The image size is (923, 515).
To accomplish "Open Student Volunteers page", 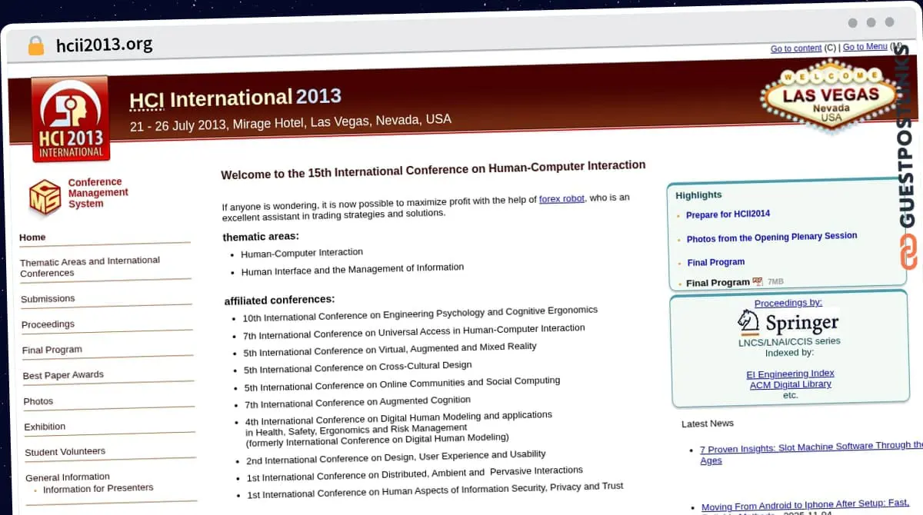I will [65, 452].
